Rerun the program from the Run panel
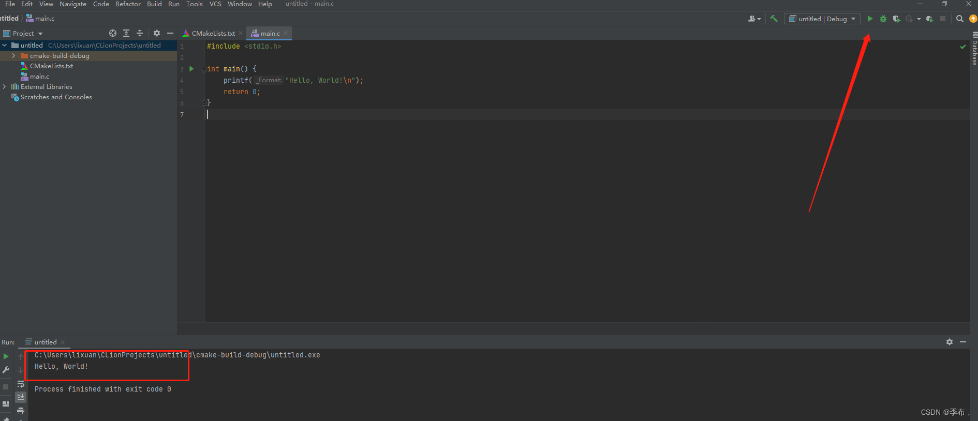978x421 pixels. [6, 356]
